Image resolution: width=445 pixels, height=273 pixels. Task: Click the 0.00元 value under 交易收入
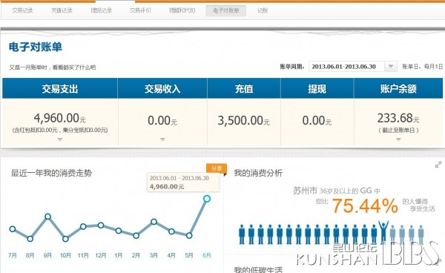click(162, 121)
